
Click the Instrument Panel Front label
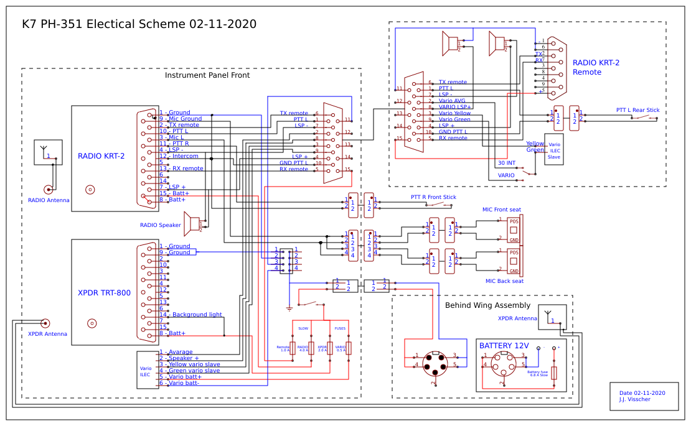pos(207,75)
